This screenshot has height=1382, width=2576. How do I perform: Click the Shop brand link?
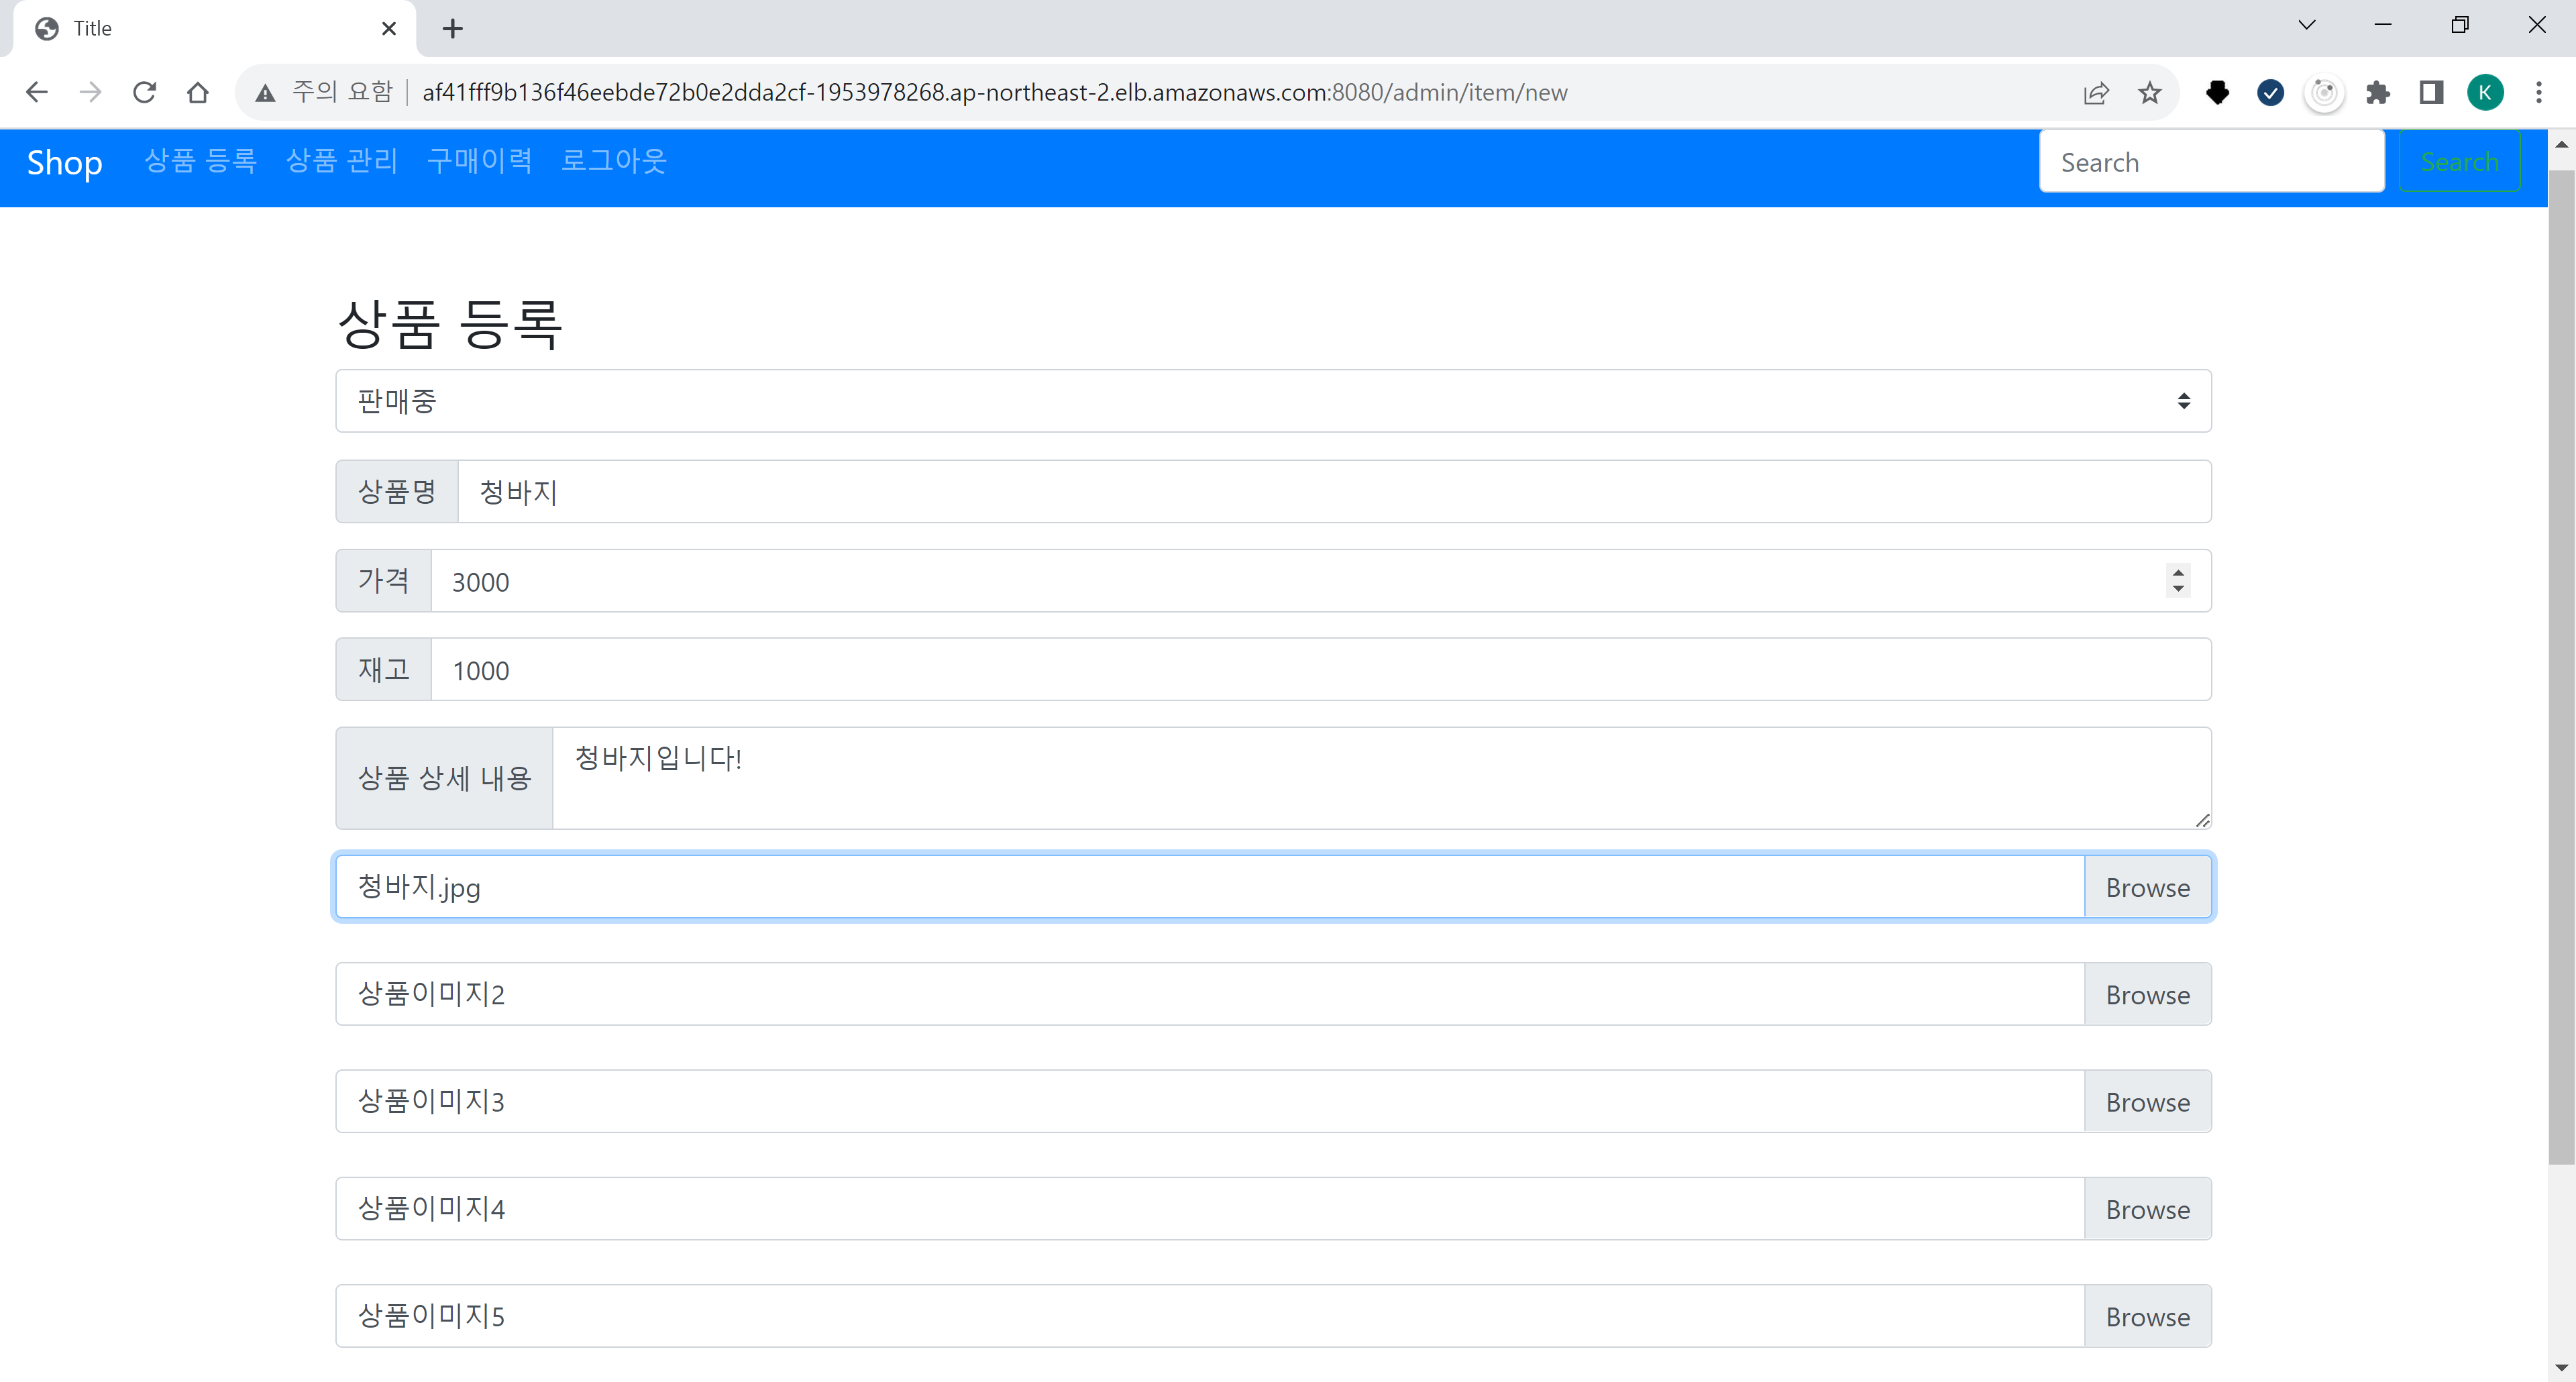(x=64, y=161)
